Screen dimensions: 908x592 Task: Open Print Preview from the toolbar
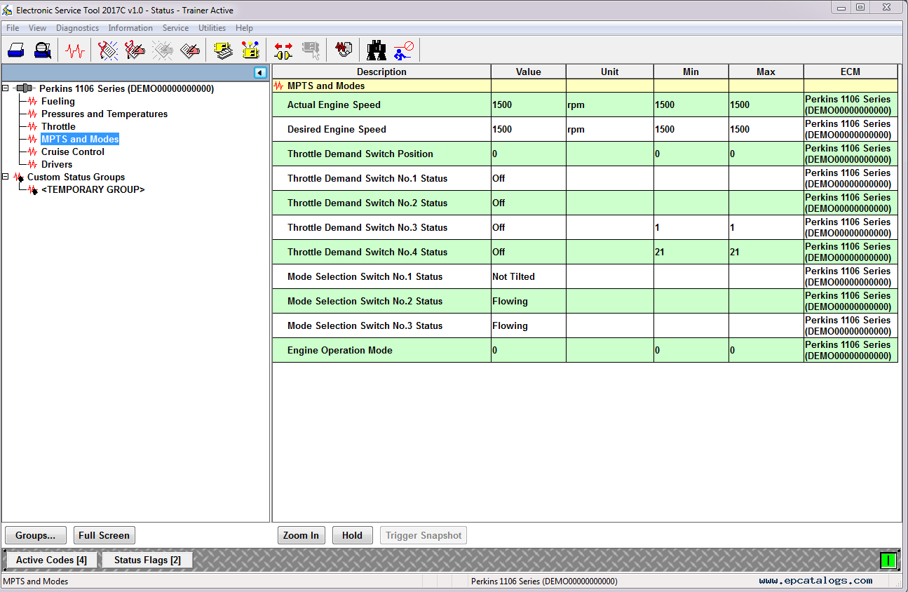[43, 51]
